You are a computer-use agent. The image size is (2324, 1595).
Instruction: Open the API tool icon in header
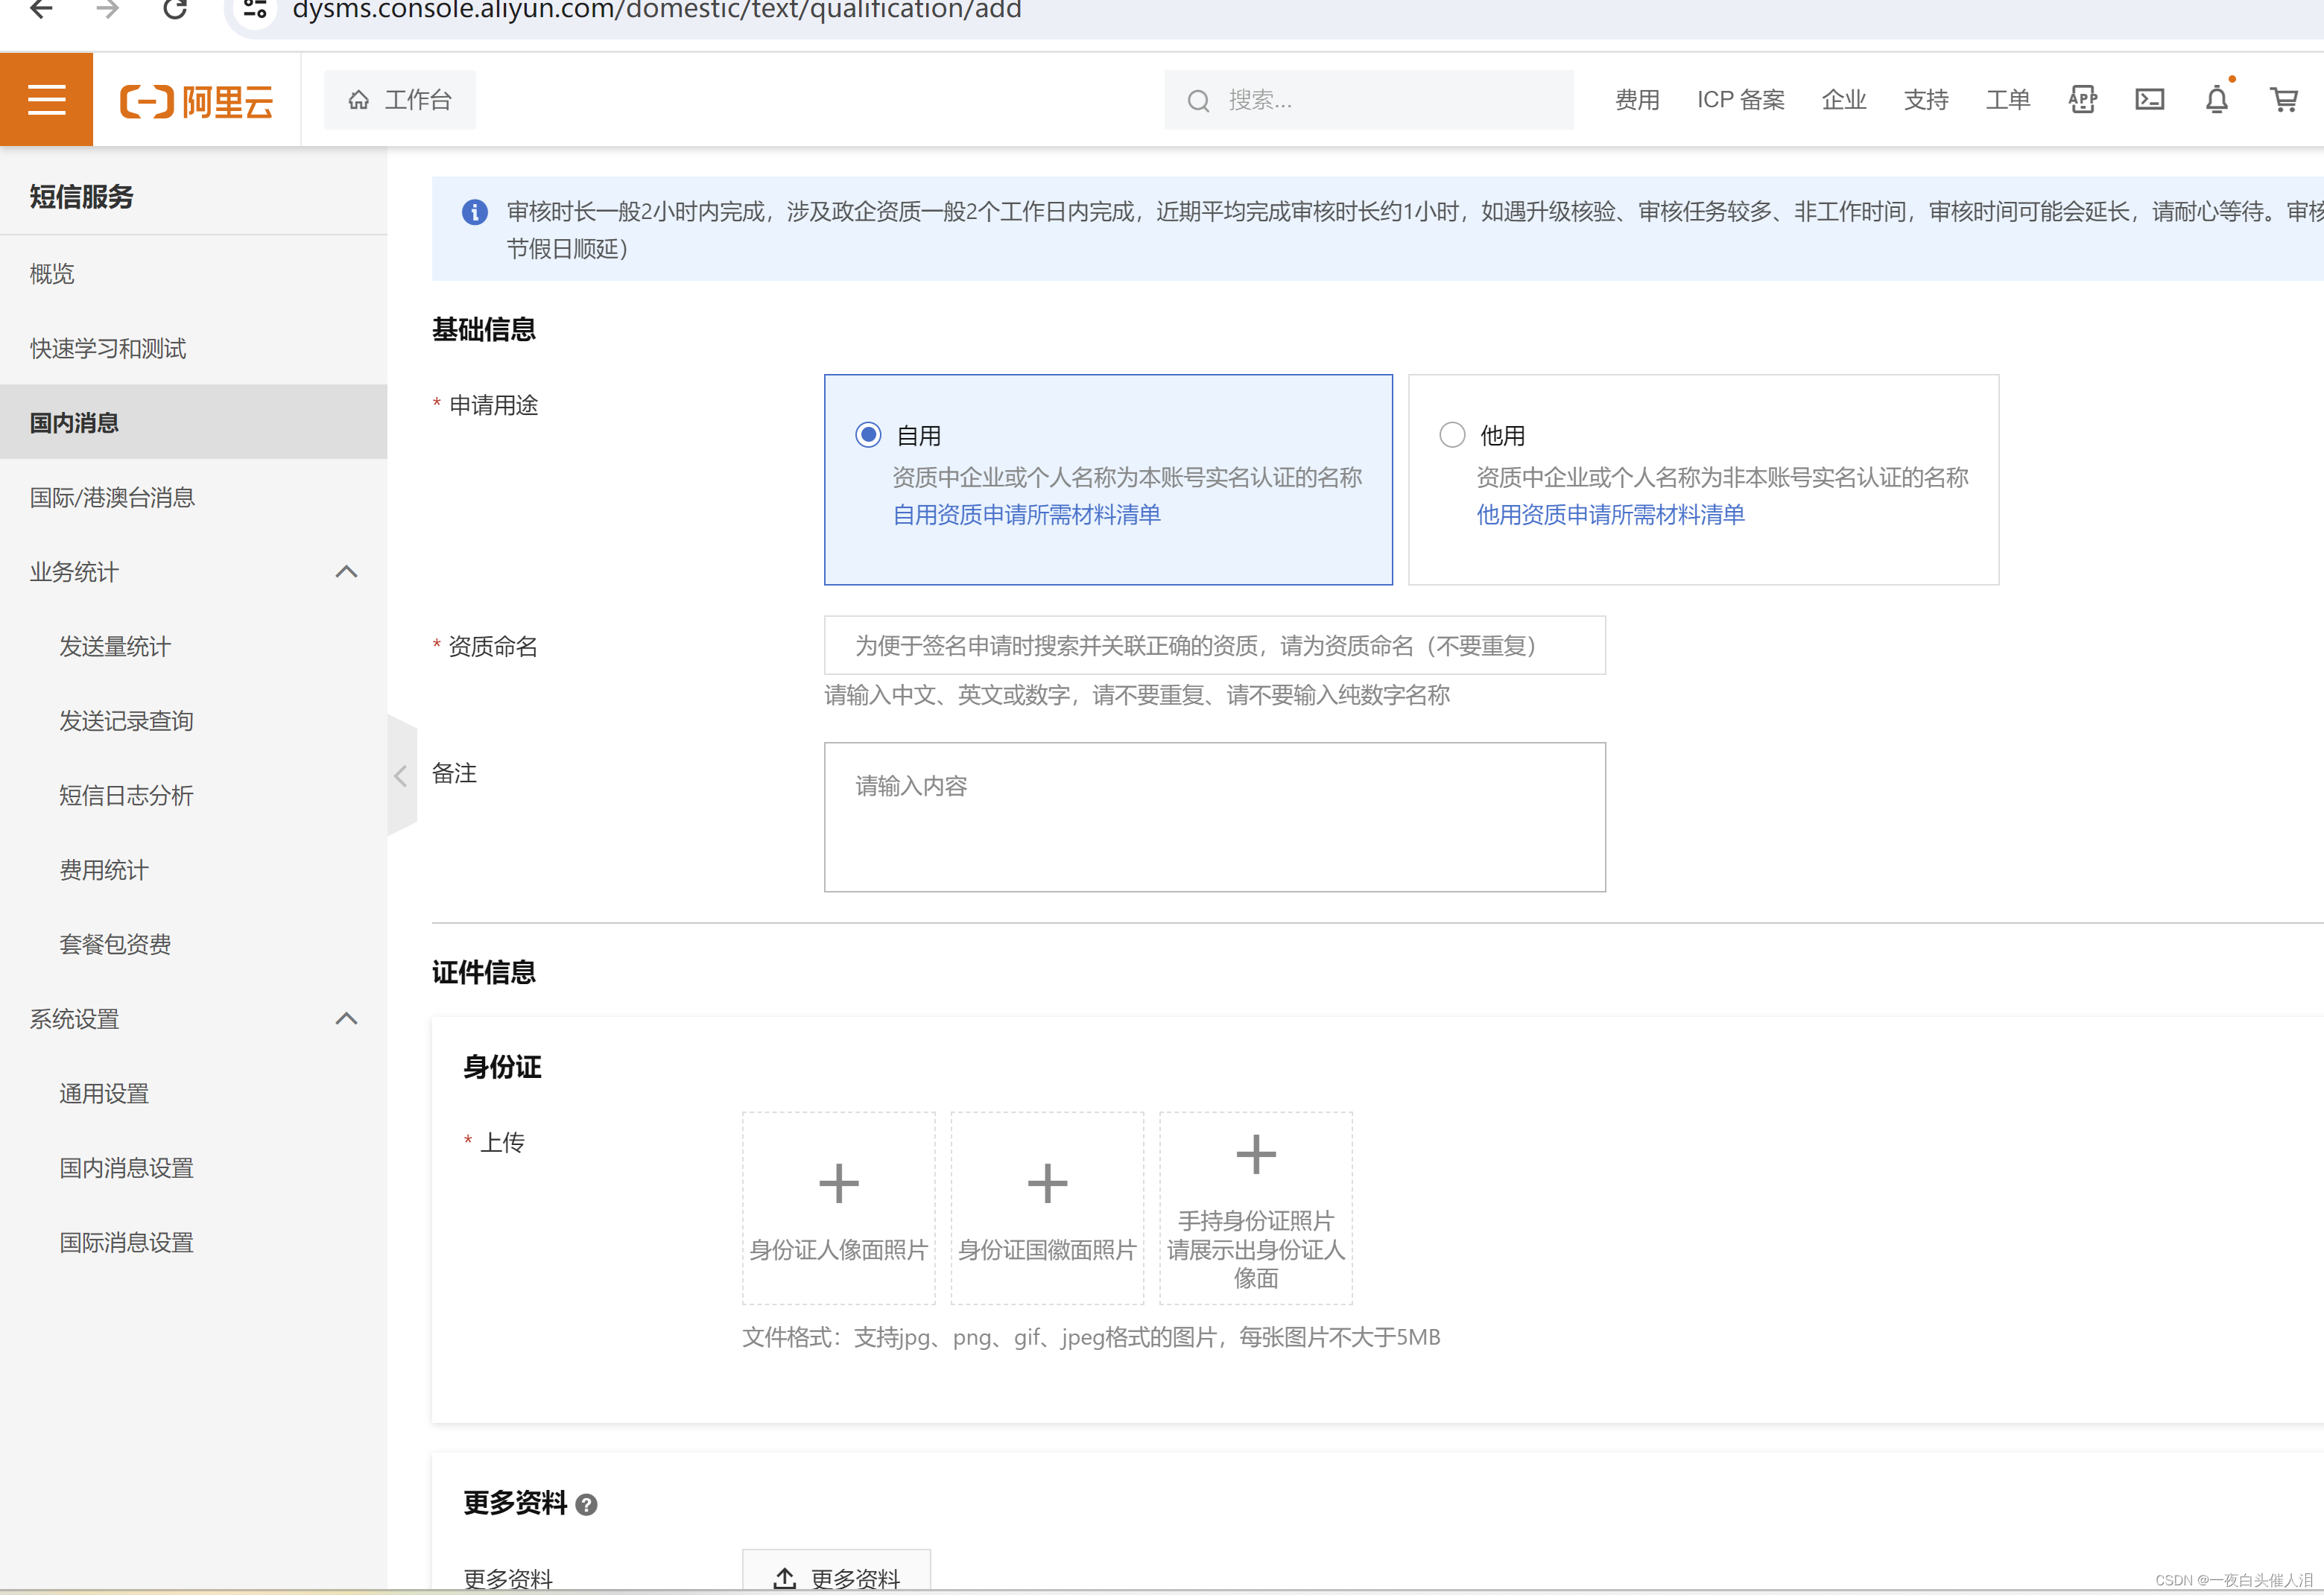(2082, 100)
